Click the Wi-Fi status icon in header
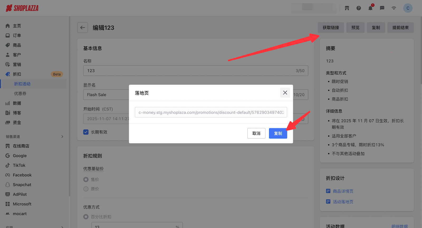This screenshot has width=422, height=228. pyautogui.click(x=394, y=8)
